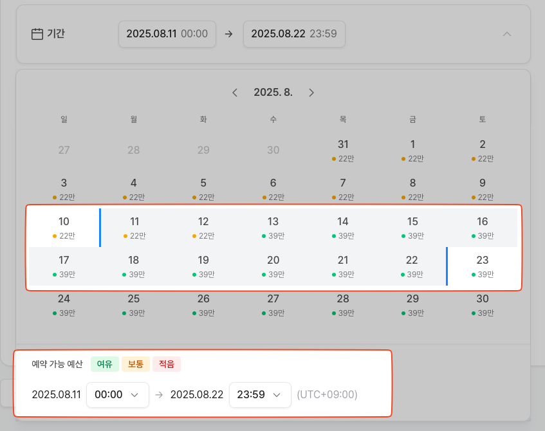
Task: Collapse the 기간 section with up chevron
Action: [506, 34]
